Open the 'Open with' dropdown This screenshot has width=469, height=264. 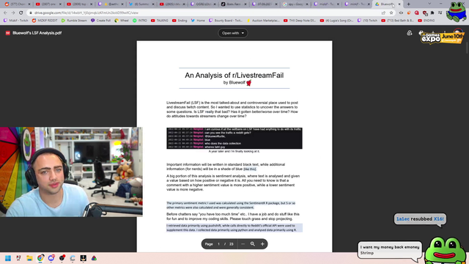tap(233, 33)
